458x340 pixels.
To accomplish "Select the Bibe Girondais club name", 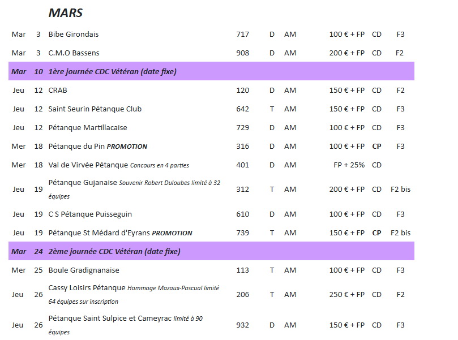I will coord(74,35).
